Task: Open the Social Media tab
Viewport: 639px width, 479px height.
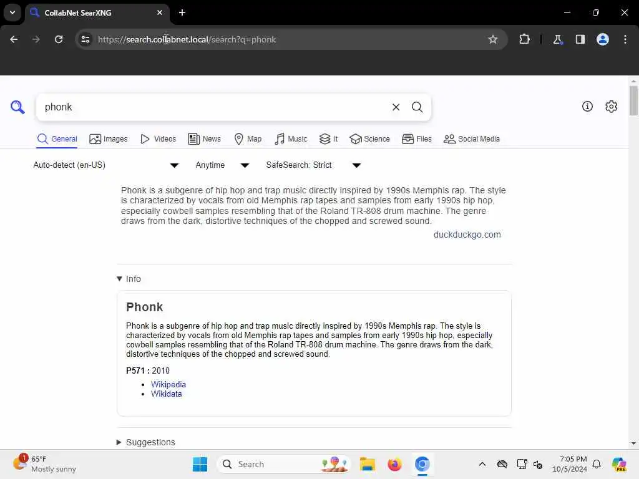Action: coord(472,139)
